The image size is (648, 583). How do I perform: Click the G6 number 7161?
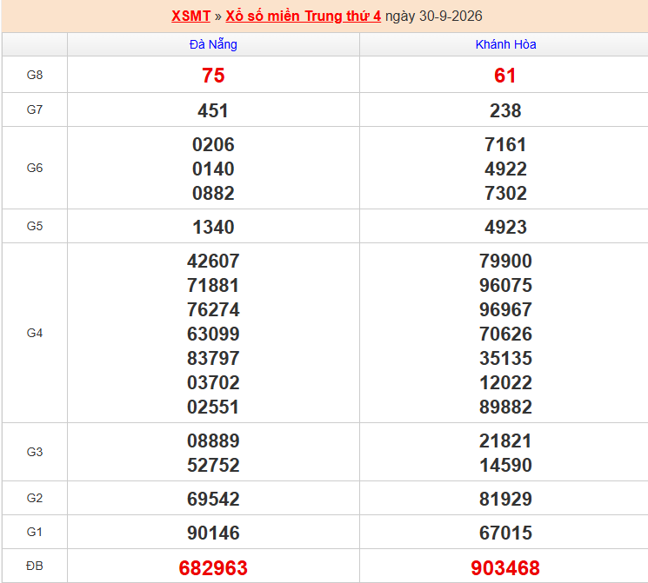(505, 144)
